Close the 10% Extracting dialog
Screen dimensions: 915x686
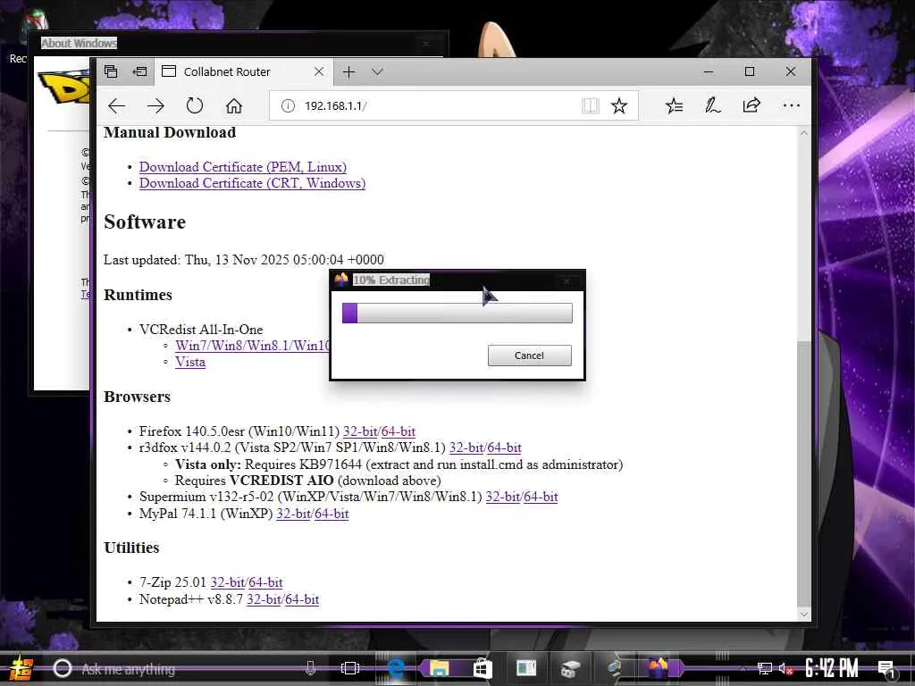(x=566, y=280)
